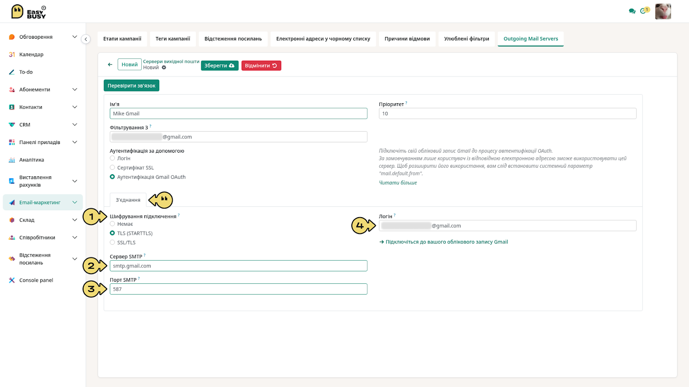Select the Outgoing Mail Servers tab
This screenshot has width=689, height=387.
[531, 39]
